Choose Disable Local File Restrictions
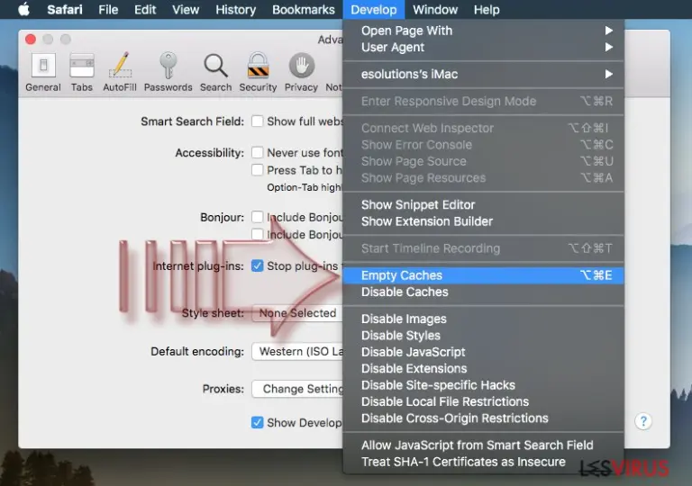This screenshot has width=692, height=486. tap(483, 401)
